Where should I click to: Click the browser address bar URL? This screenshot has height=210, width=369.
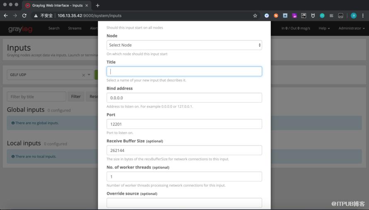coord(90,16)
